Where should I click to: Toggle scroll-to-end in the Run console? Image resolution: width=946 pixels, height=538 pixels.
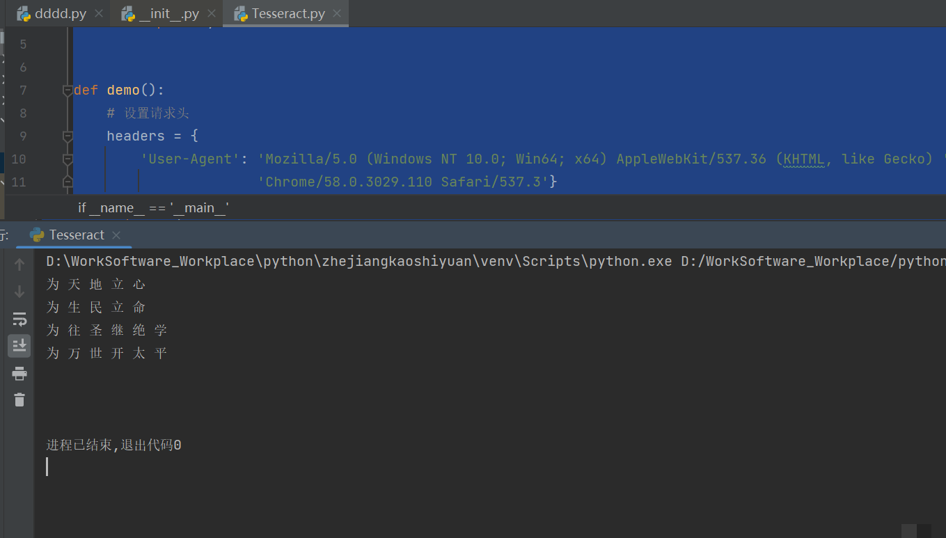click(19, 345)
